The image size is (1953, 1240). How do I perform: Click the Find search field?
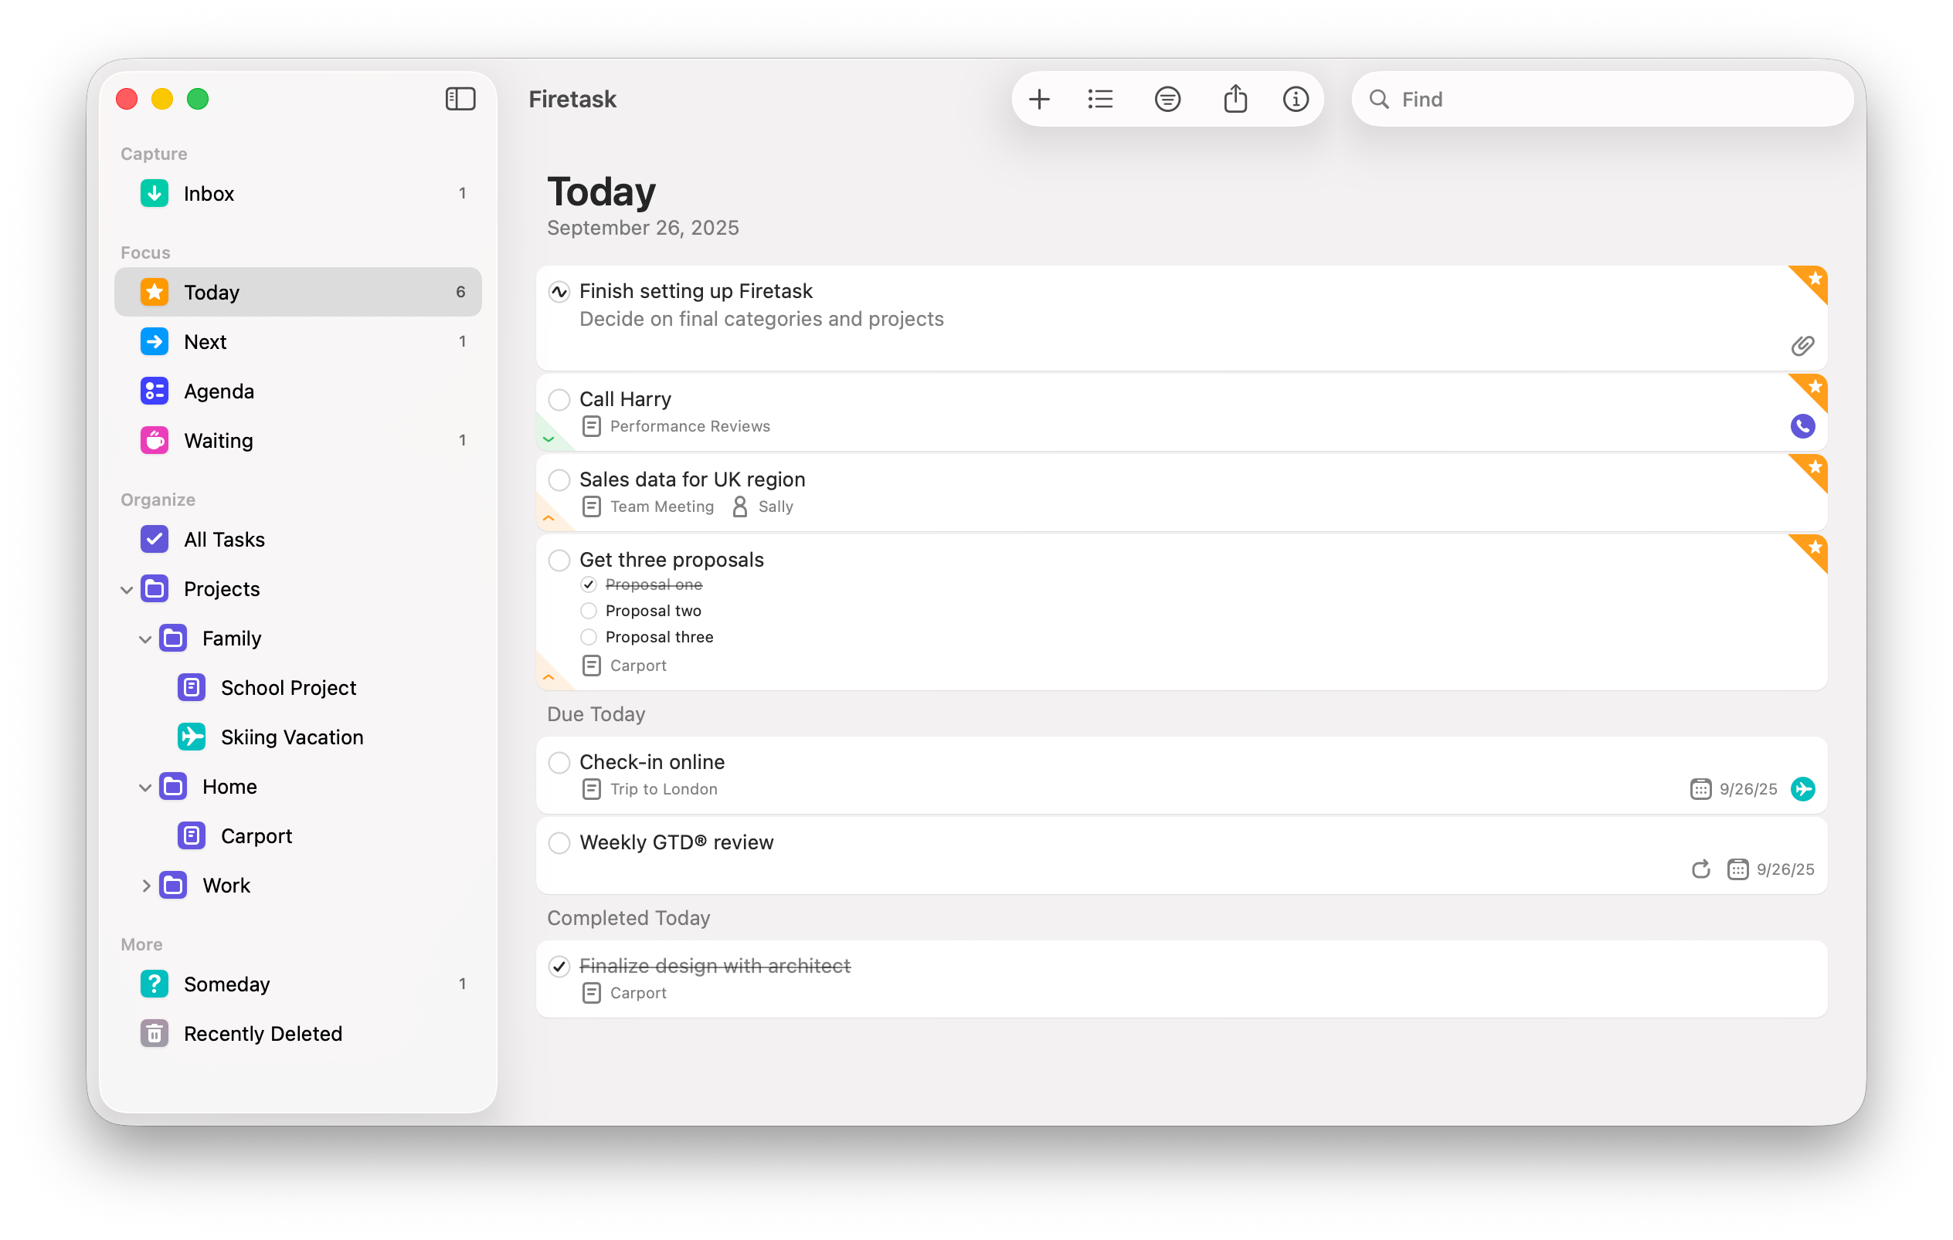click(x=1614, y=99)
